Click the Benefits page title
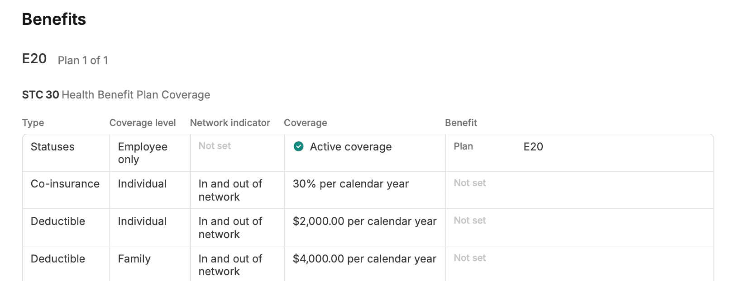This screenshot has height=281, width=736. (54, 19)
